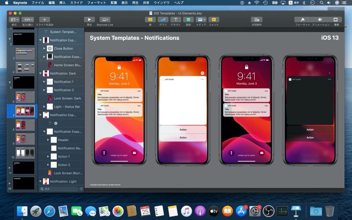Start Keynote Live from the toolbar
Image resolution: width=352 pixels, height=220 pixels.
pos(104,20)
